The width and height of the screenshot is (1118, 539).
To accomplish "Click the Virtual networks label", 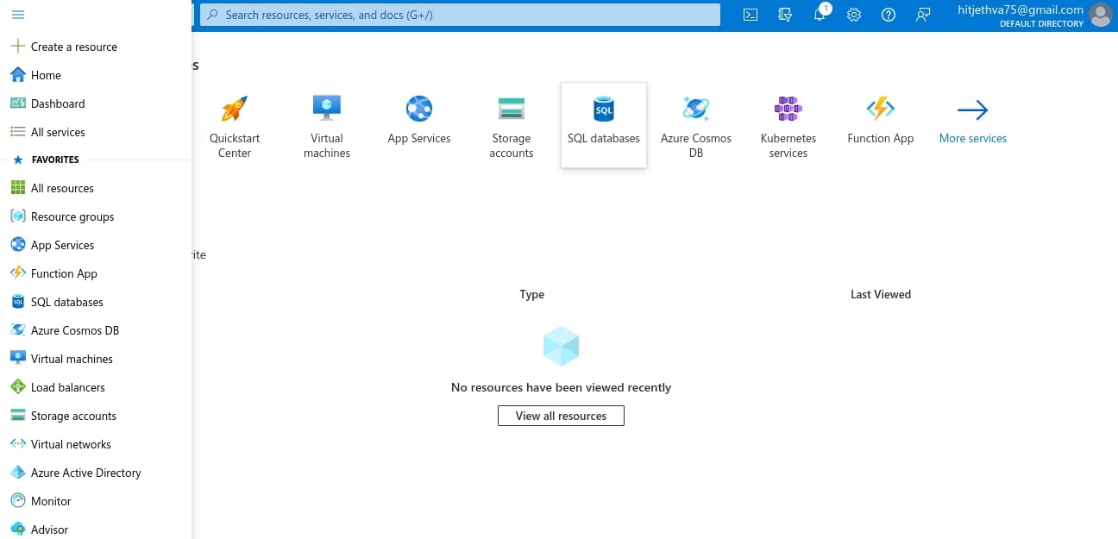I will tap(71, 444).
